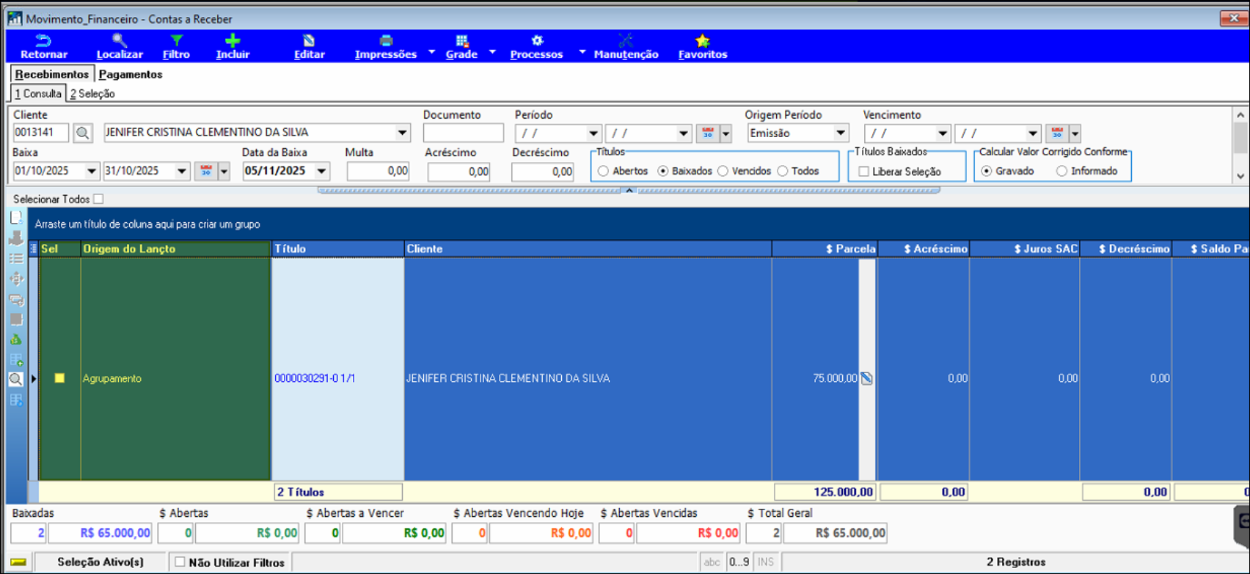
Task: Click the Título link 0000030291-0 1/1
Action: tap(315, 379)
